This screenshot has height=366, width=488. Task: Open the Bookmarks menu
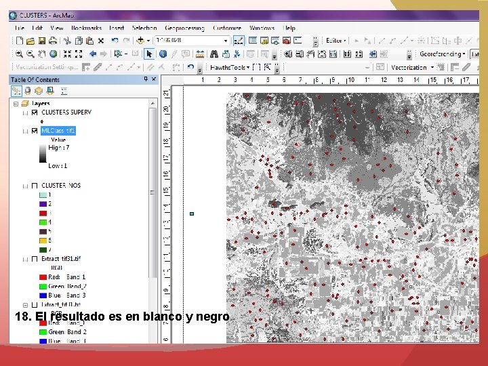[86, 28]
